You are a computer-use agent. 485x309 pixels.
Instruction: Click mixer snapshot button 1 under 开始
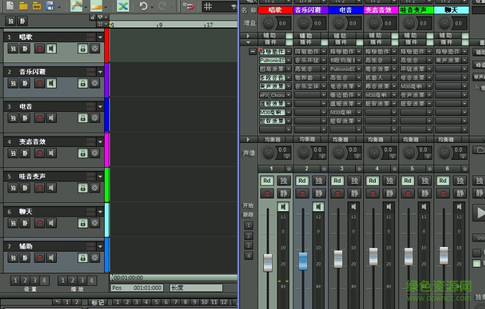tap(249, 225)
